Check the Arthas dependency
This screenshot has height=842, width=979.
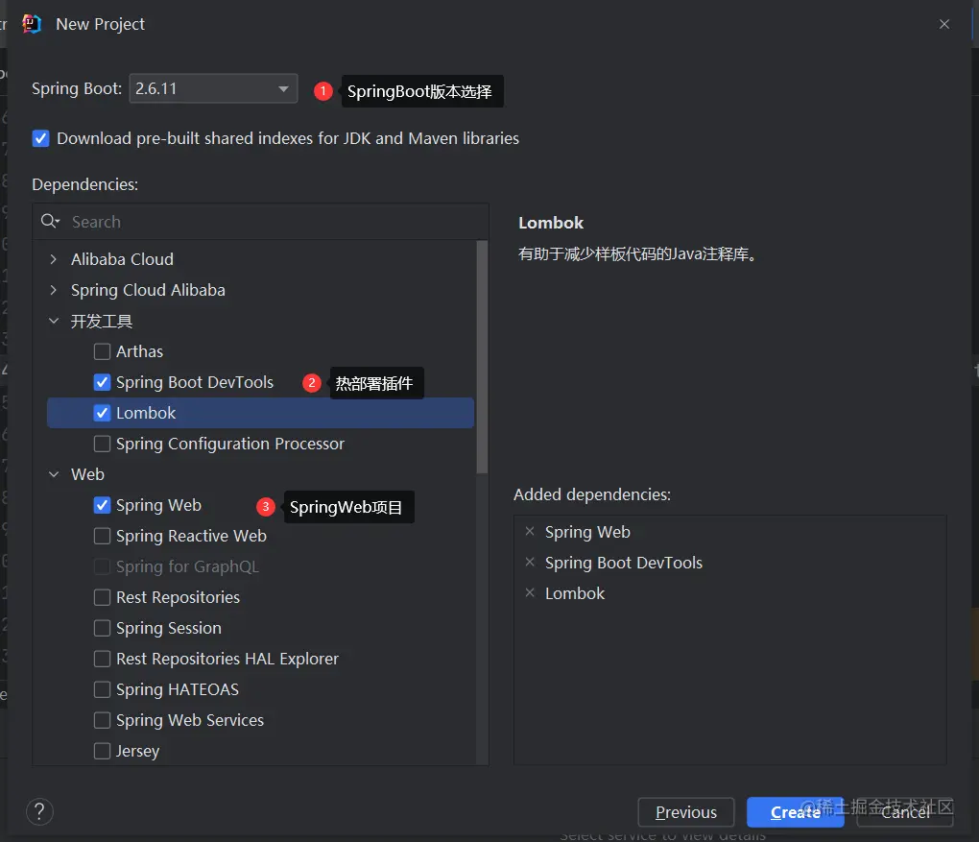pos(102,351)
